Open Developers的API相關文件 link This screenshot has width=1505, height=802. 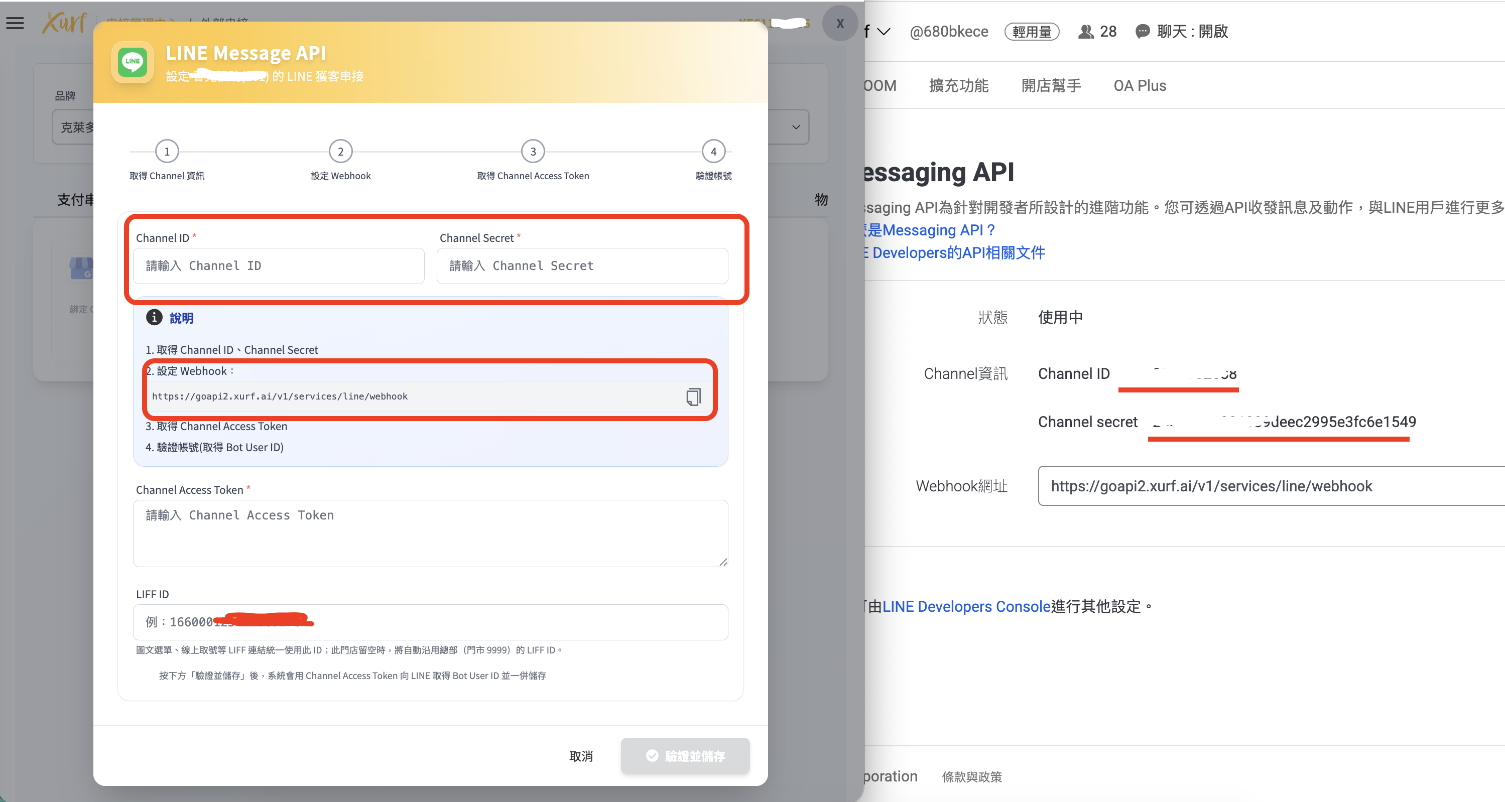[955, 252]
